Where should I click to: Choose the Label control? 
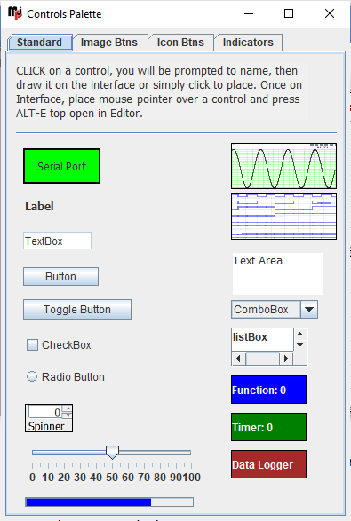click(39, 206)
